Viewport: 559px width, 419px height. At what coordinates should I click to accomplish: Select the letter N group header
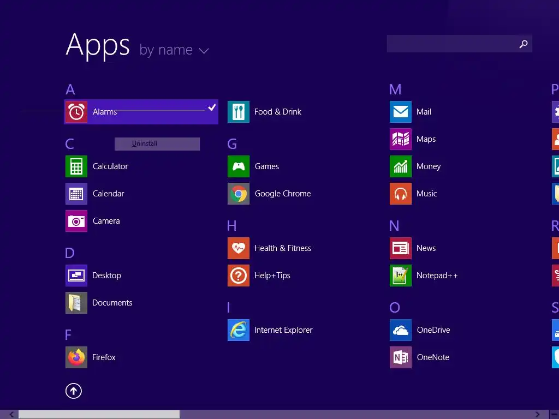394,226
